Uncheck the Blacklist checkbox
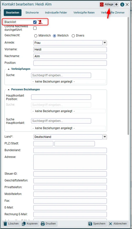The width and height of the screenshot is (132, 229). click(x=35, y=22)
